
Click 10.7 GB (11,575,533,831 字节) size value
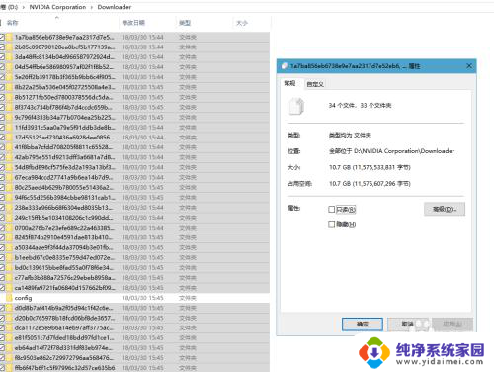pyautogui.click(x=370, y=167)
